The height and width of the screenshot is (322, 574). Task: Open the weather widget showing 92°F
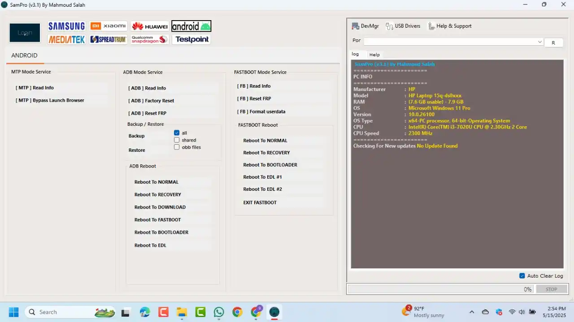tap(422, 312)
